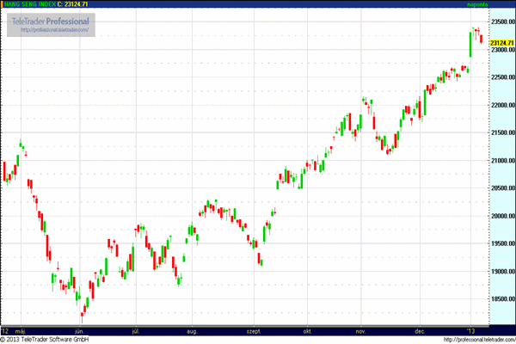
Task: Click the 20000.00 price axis label
Action: coord(501,216)
